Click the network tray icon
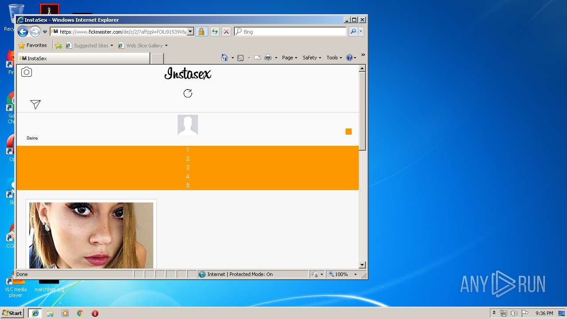The width and height of the screenshot is (567, 319). (x=504, y=313)
